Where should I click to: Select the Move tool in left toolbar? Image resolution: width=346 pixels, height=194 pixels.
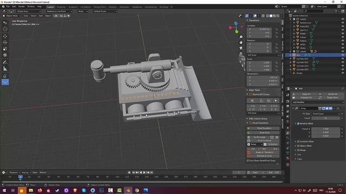click(x=5, y=36)
